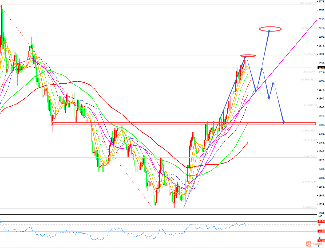
Task: Select the Fibonacci label 33=1764.99
Action: 310,140
